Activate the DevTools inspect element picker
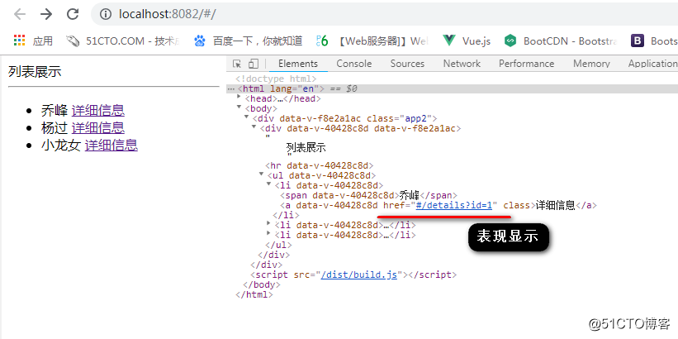 click(x=236, y=64)
